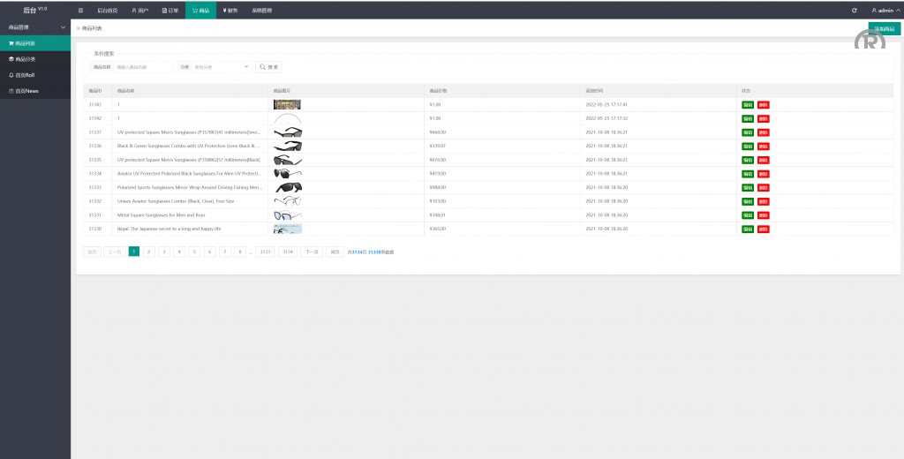Open the 财务 top menu
Viewport: 904px width, 459px height.
coord(230,10)
